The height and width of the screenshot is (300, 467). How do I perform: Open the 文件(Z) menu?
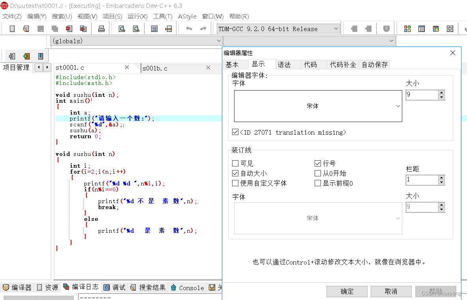(12, 16)
